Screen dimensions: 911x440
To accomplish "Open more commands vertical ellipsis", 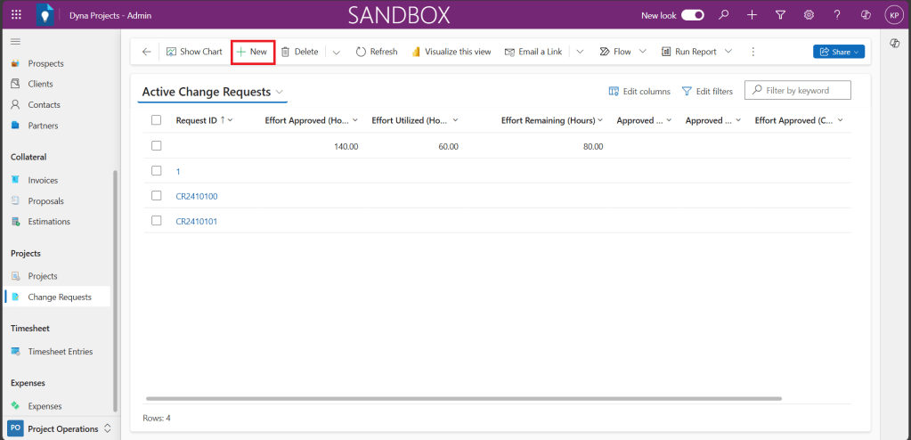I will (753, 52).
